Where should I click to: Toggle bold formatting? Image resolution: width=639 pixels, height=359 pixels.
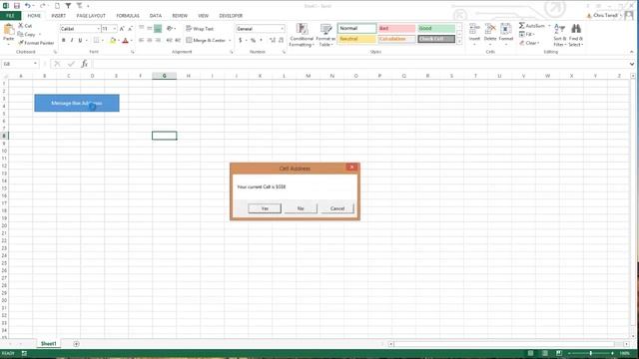(63, 40)
